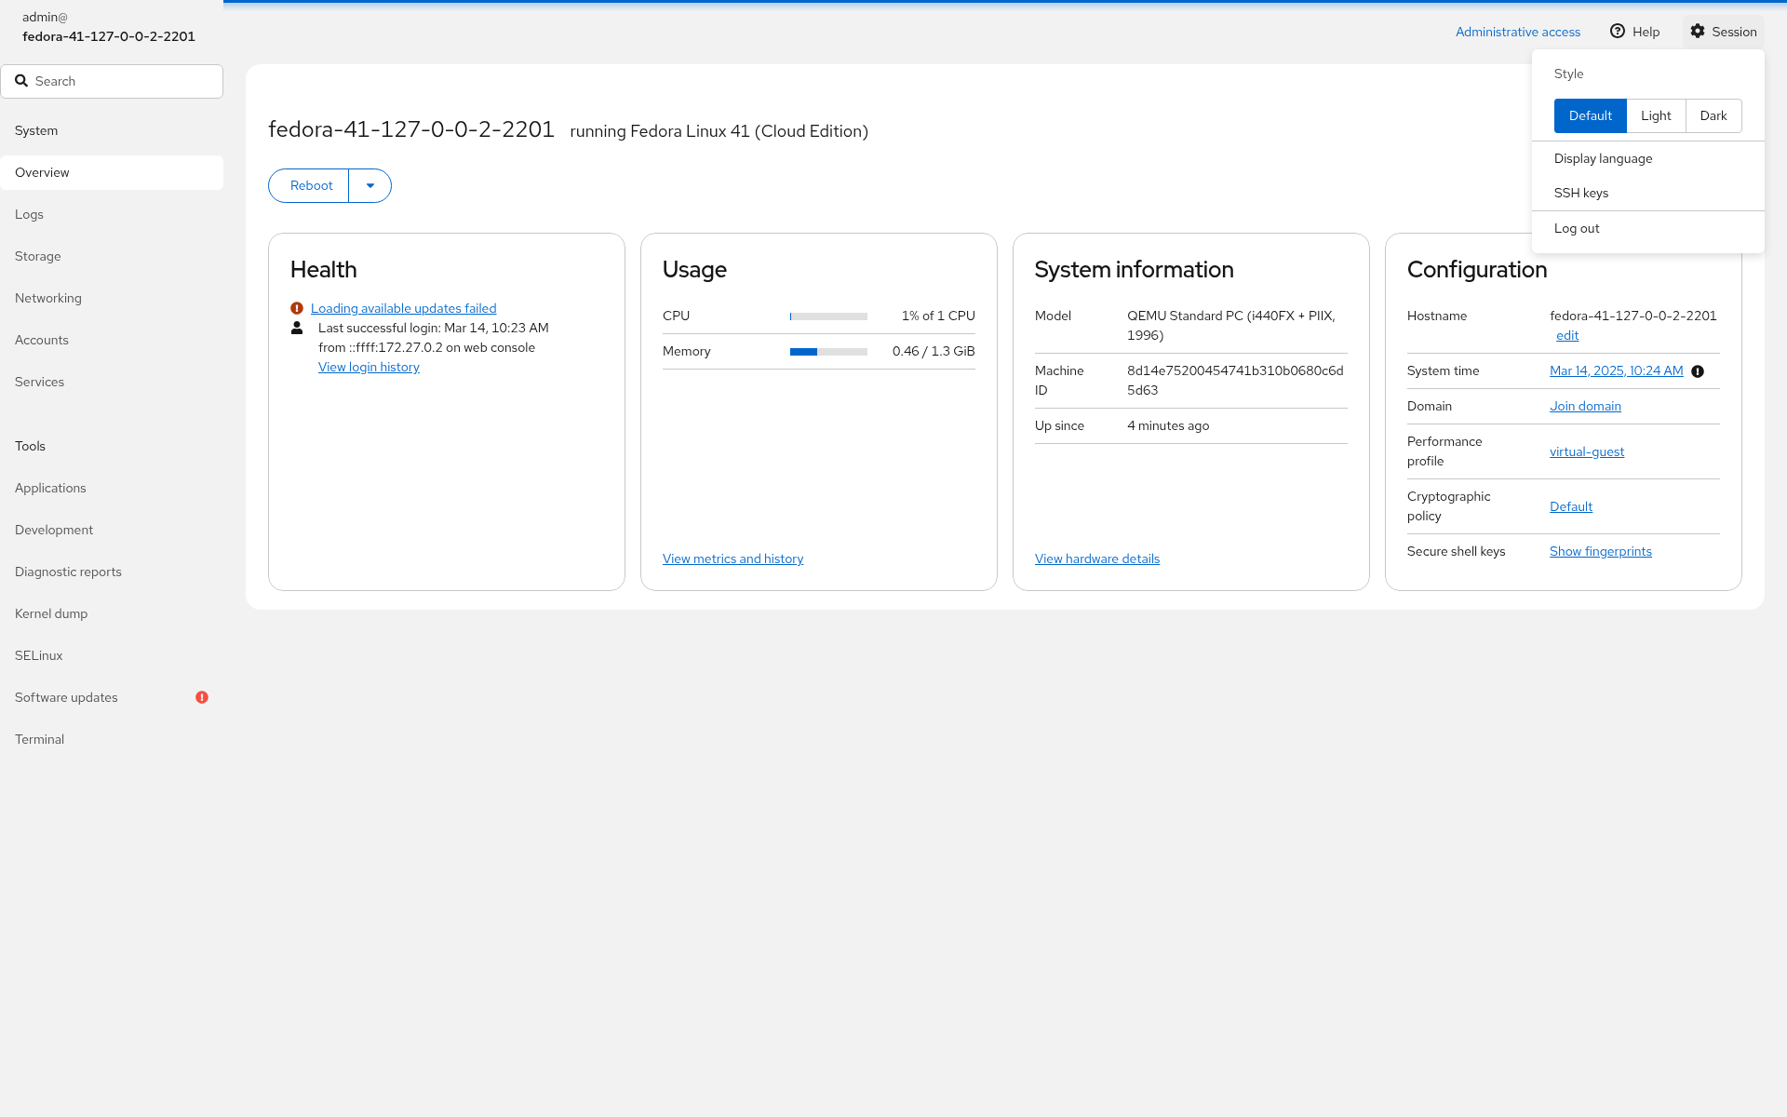The width and height of the screenshot is (1787, 1117).
Task: Click the Reboot button
Action: pos(310,185)
